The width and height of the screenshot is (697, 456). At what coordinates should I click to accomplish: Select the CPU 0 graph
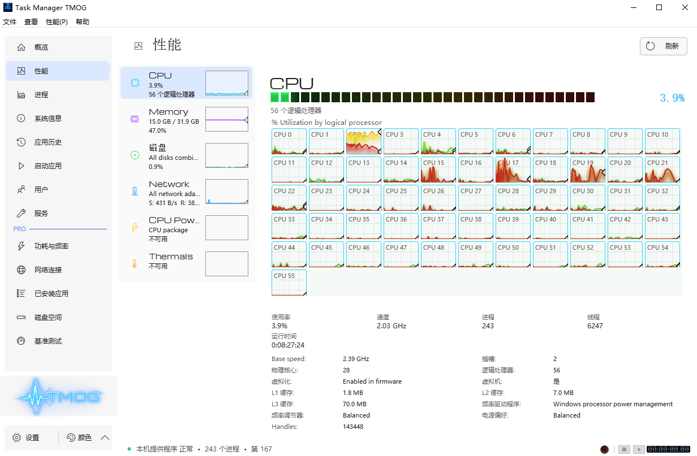(x=289, y=141)
